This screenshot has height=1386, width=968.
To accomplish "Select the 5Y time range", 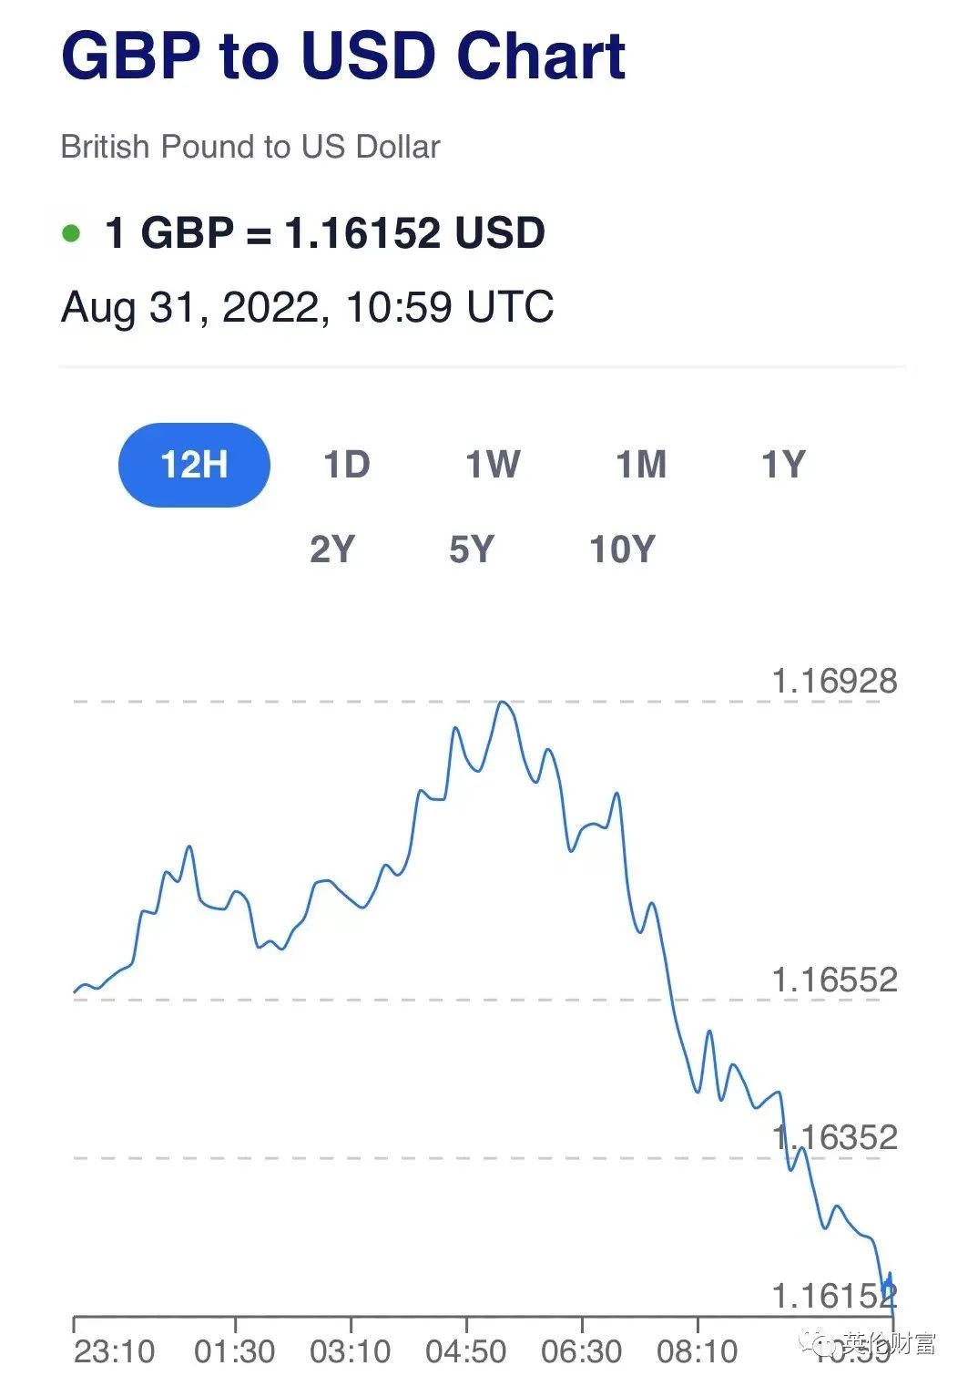I will pos(472,549).
